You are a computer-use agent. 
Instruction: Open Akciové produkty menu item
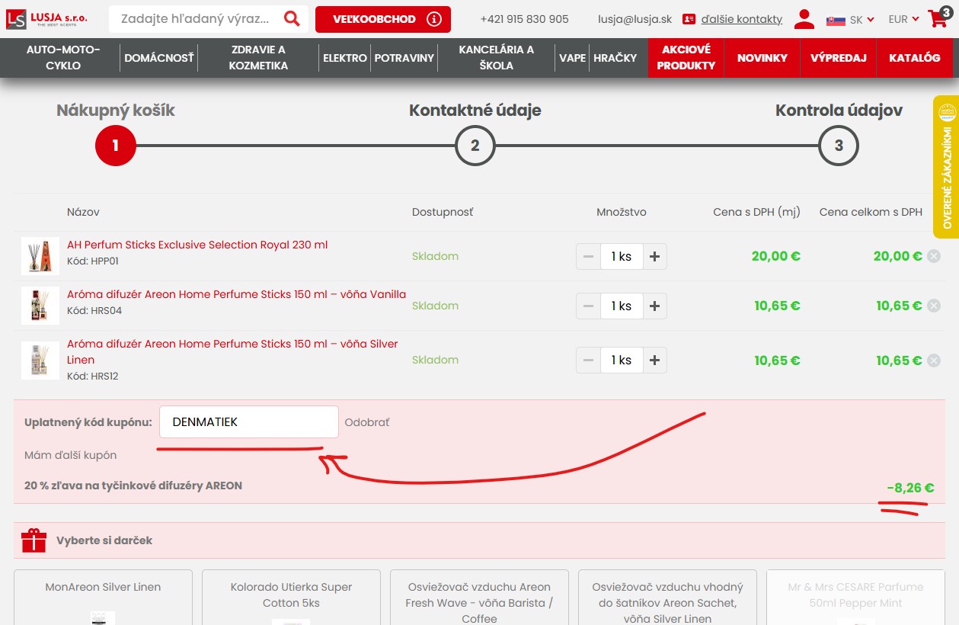coord(686,58)
